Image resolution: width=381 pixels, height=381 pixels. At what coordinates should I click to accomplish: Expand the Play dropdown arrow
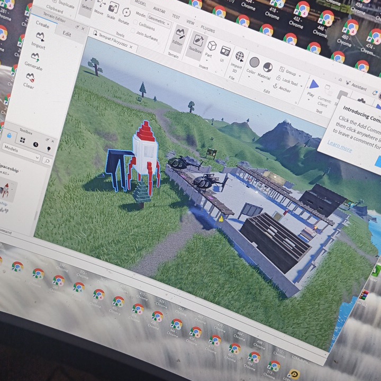click(309, 99)
